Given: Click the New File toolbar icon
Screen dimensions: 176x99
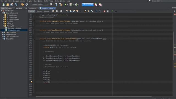Looking at the screenshot, I should (x=3, y=5).
